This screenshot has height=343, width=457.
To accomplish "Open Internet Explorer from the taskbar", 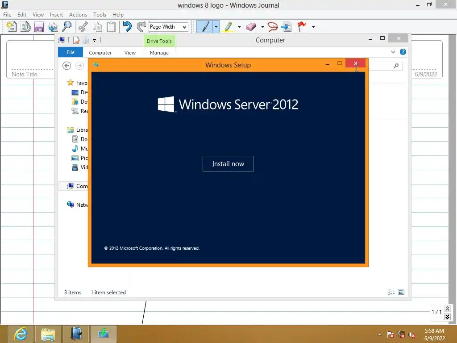I will [x=20, y=334].
